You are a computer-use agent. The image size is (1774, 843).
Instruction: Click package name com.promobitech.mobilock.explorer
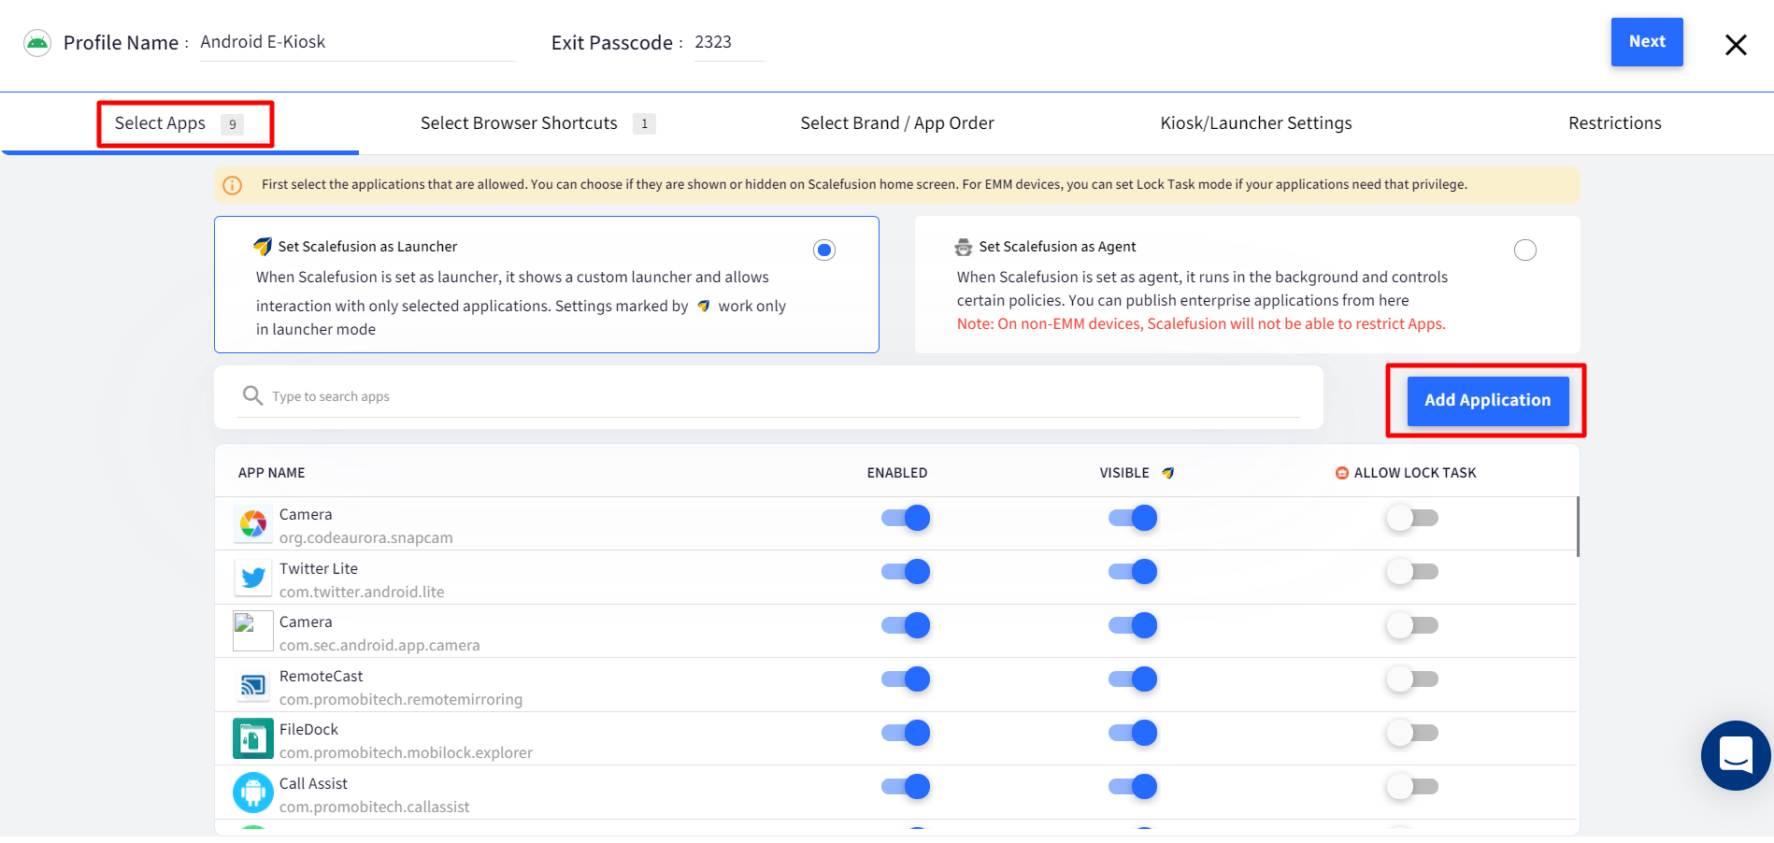click(406, 753)
